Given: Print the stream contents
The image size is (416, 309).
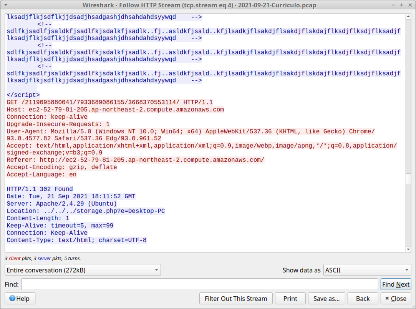Looking at the screenshot, I should [290, 298].
